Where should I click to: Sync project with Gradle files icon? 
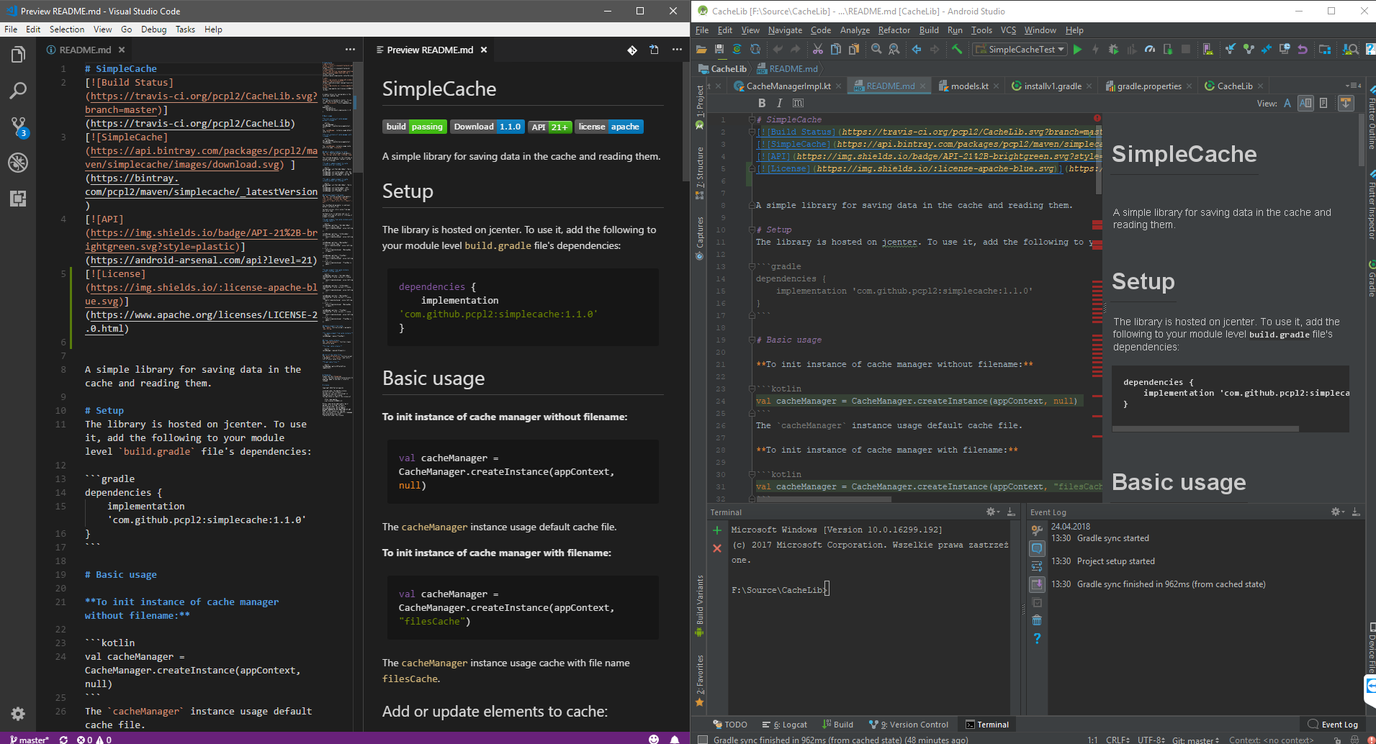[x=737, y=49]
